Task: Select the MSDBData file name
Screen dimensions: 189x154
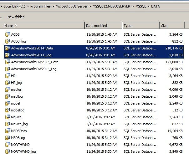Action: tap(19, 131)
